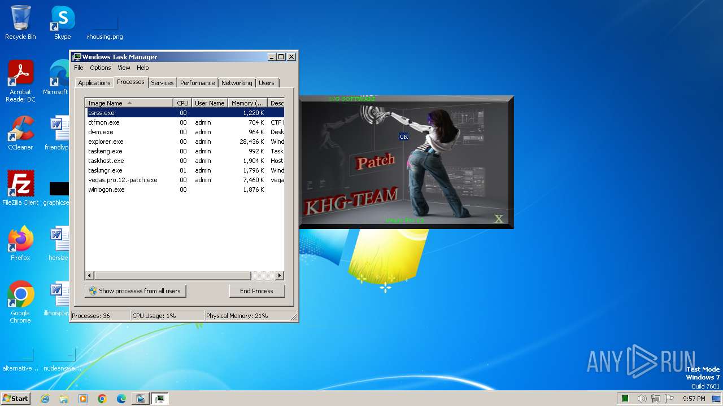Click the Task Manager title bar icon
Viewport: 723px width, 406px height.
click(x=77, y=57)
